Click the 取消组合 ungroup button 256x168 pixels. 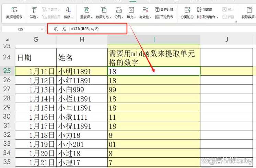[x=206, y=17]
